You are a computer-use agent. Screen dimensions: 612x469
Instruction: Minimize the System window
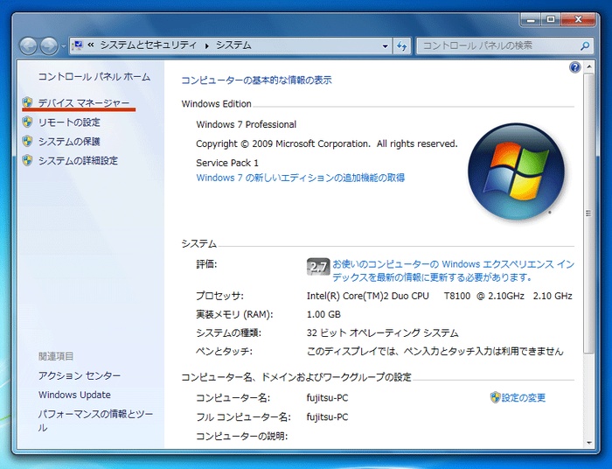tap(531, 19)
